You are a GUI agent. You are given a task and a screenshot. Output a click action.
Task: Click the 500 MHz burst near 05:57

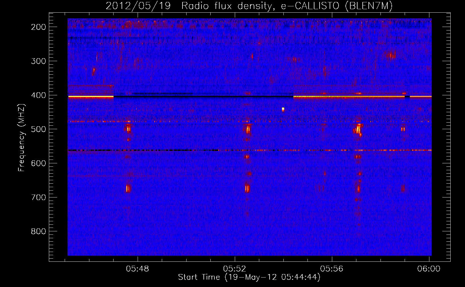[x=358, y=130]
